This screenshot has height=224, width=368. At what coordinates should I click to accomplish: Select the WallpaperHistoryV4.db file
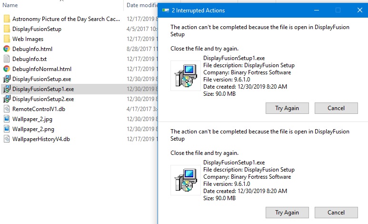pyautogui.click(x=41, y=139)
